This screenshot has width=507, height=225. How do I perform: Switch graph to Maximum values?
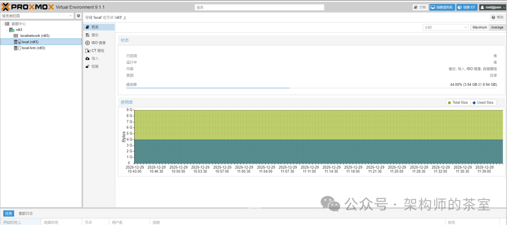(x=479, y=28)
